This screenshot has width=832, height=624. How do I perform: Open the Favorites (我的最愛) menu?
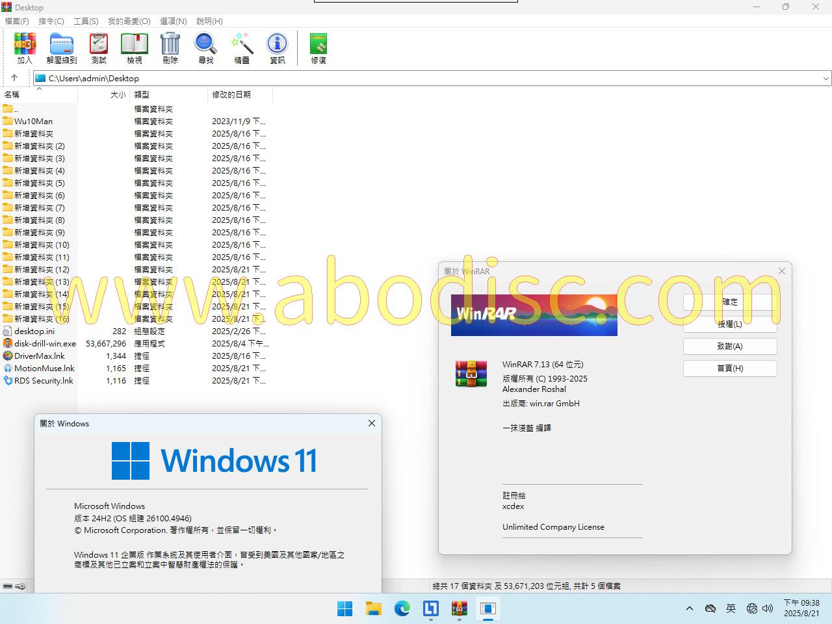tap(129, 21)
